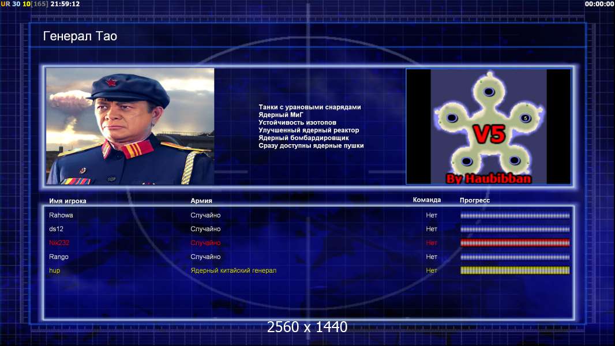Select player name "ds12"
This screenshot has width=615, height=346.
56,229
